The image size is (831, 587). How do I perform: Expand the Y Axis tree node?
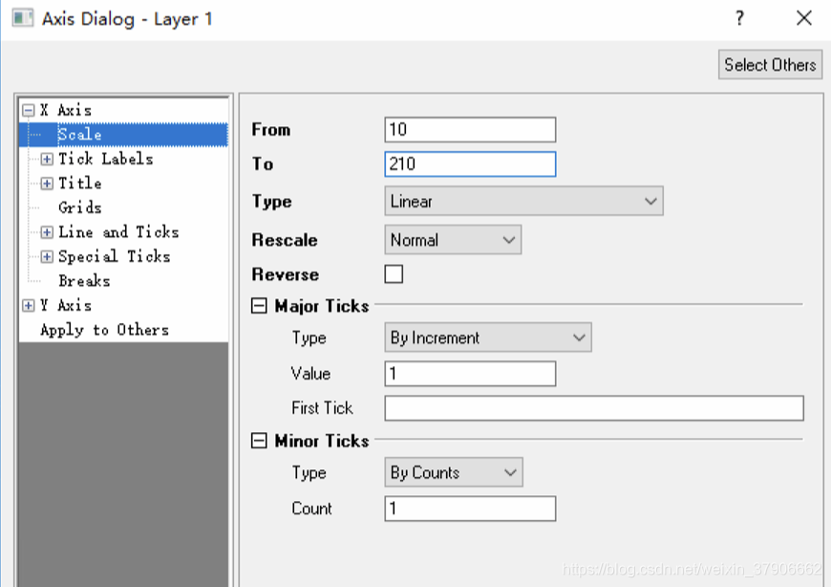[29, 305]
